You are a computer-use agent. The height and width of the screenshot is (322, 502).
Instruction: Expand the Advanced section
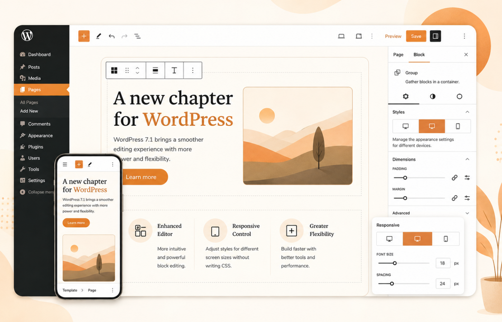(x=467, y=213)
